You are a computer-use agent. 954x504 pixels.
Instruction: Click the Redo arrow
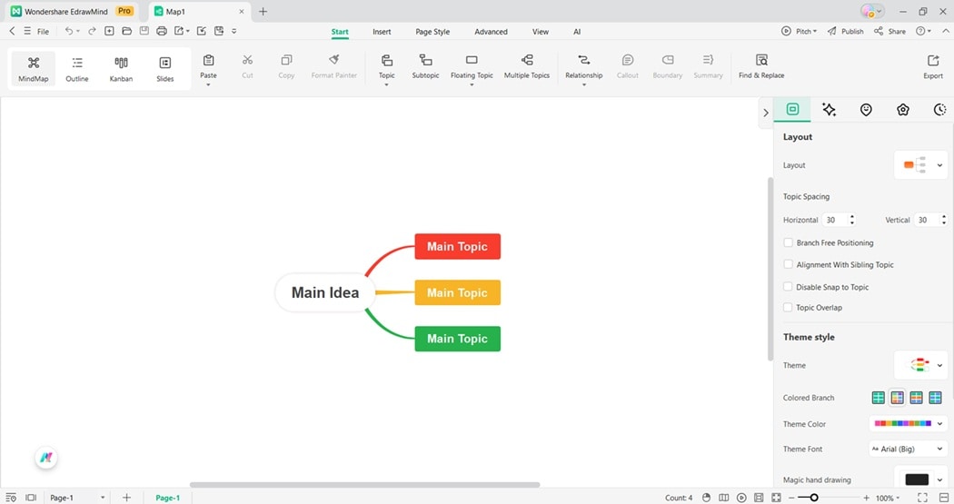click(92, 31)
